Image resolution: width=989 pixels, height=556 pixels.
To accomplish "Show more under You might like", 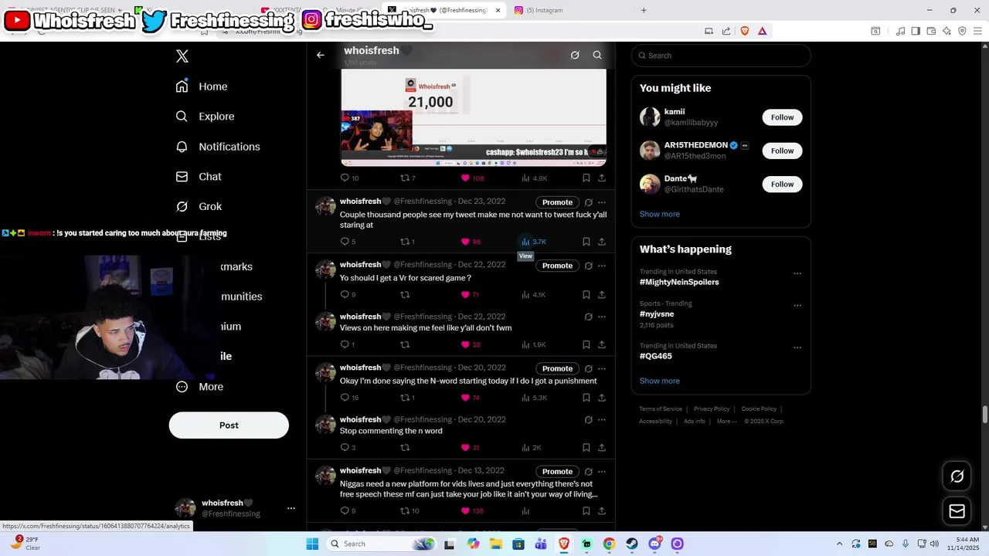I will pos(660,214).
